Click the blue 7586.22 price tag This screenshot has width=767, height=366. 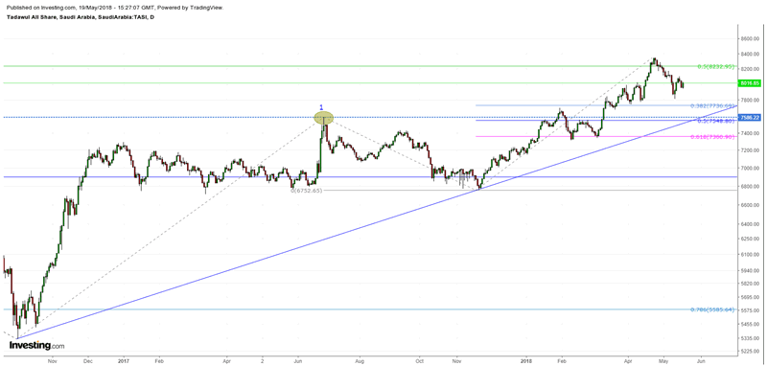750,117
